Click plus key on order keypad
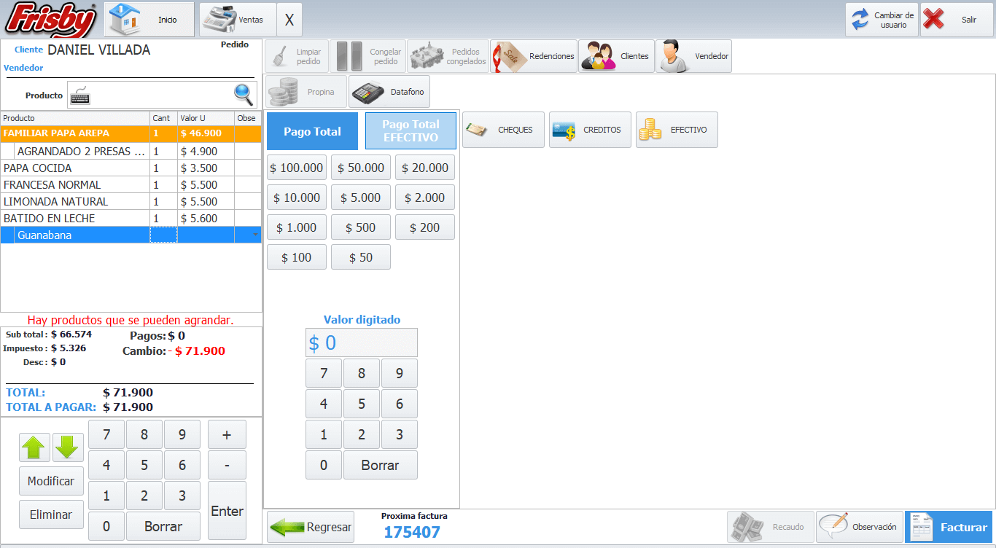996x548 pixels. point(227,434)
